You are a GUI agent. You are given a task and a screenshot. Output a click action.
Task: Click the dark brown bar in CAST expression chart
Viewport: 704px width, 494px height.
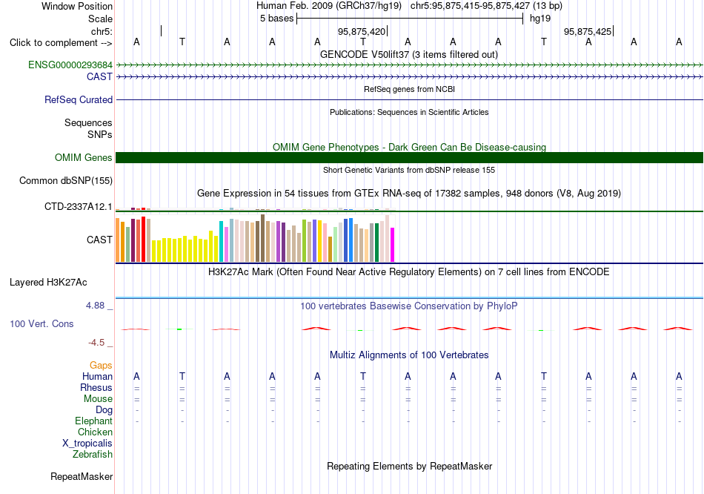[263, 238]
